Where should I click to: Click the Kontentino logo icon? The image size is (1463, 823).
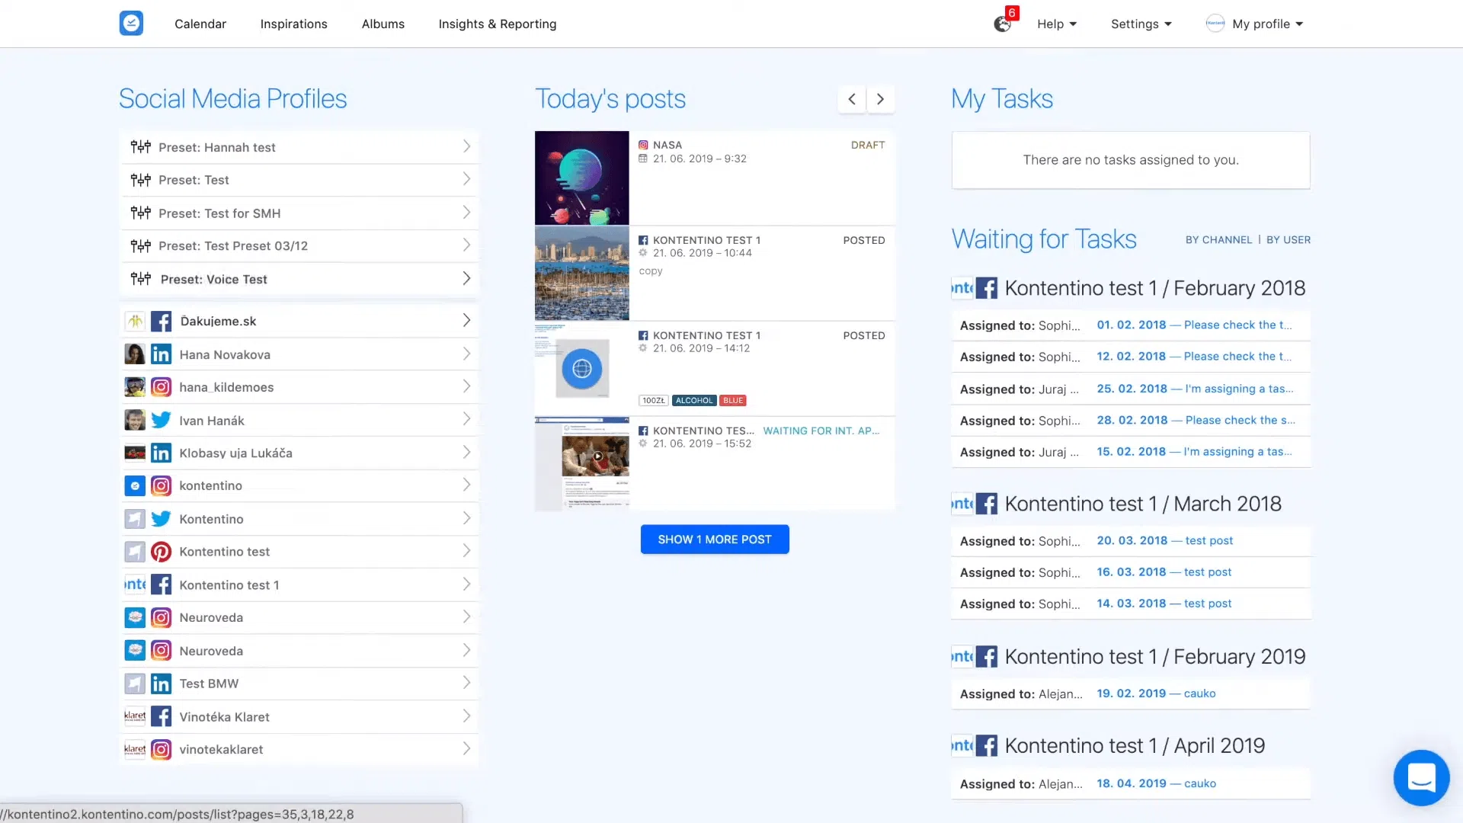point(131,23)
